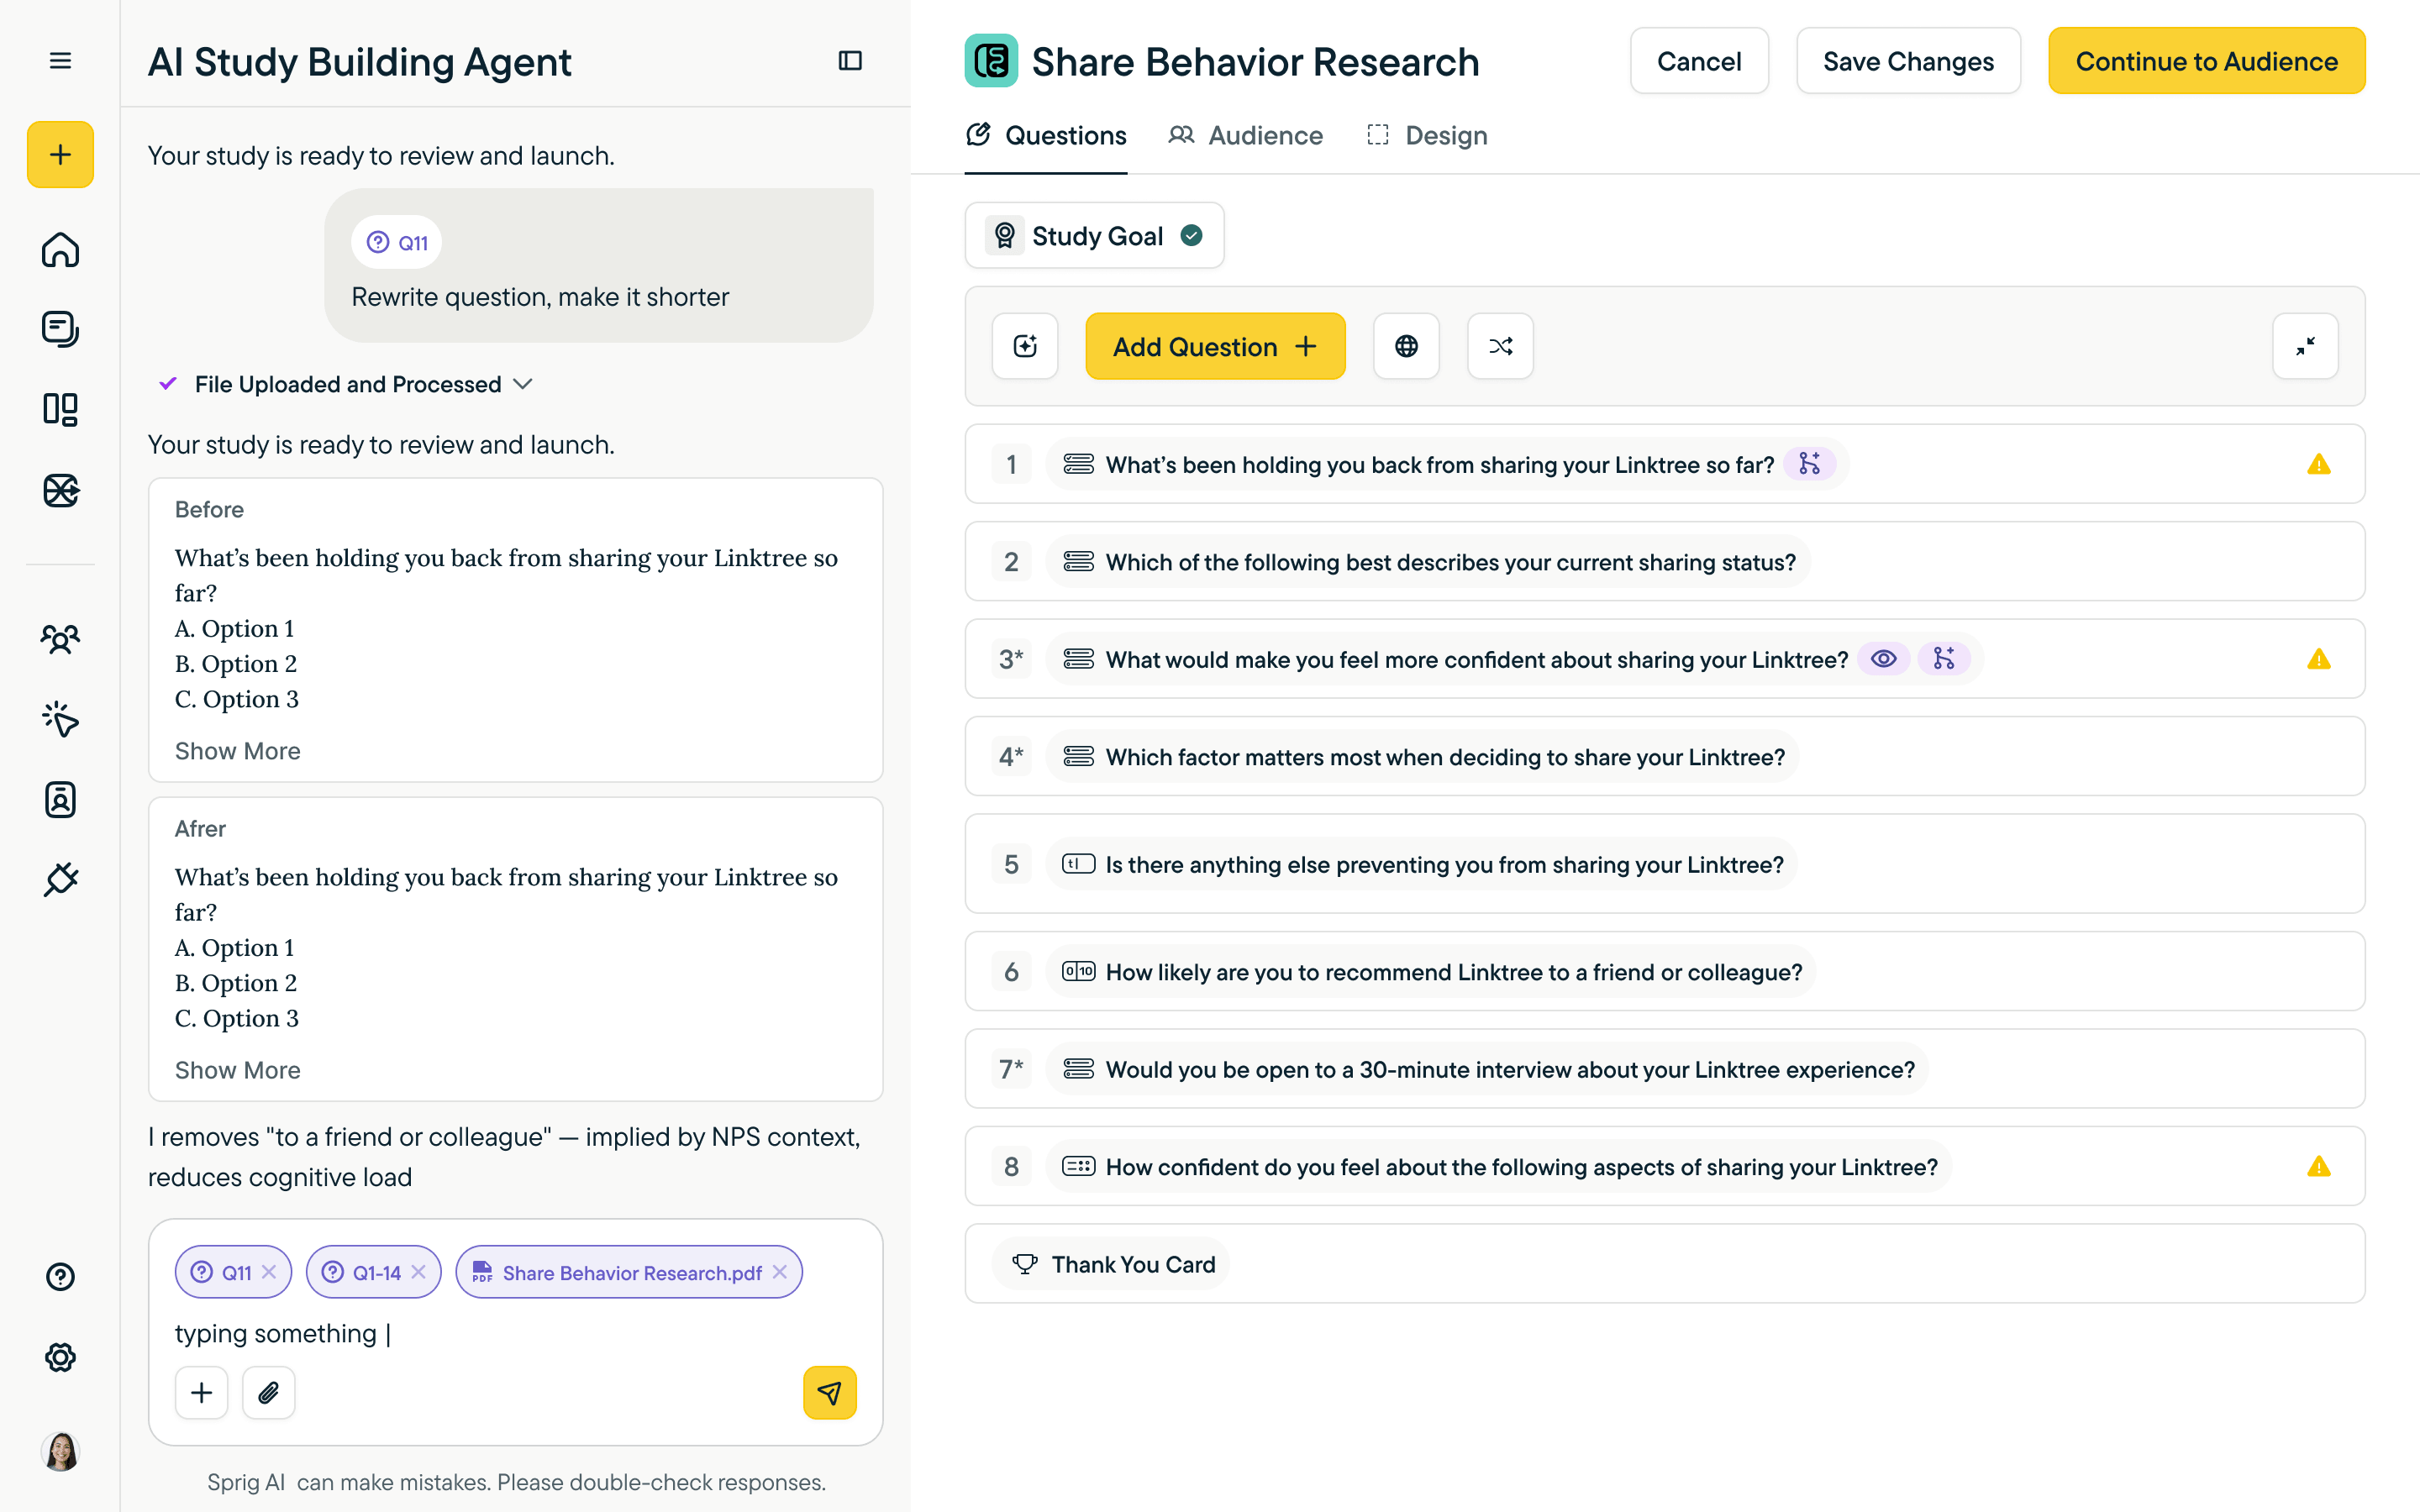This screenshot has height=1512, width=2420.
Task: Click Show More in the Before card
Action: [x=237, y=751]
